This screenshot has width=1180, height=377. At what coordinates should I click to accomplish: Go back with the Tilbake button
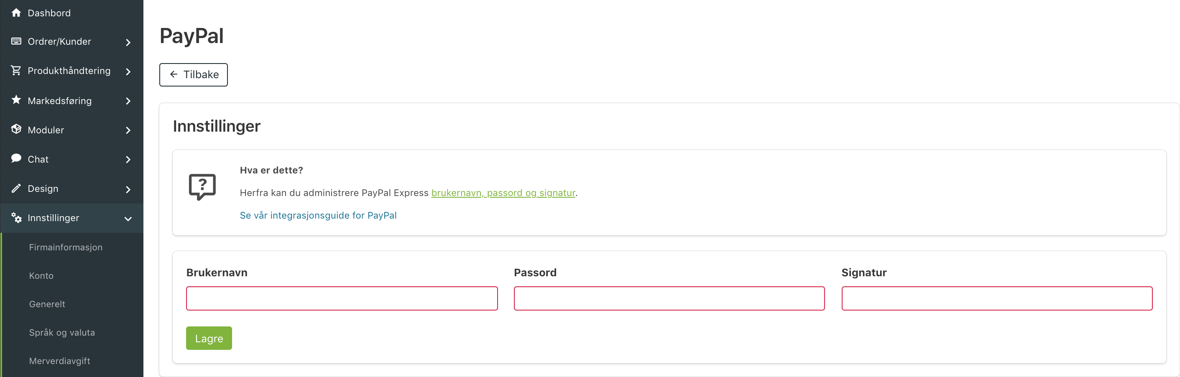[193, 75]
